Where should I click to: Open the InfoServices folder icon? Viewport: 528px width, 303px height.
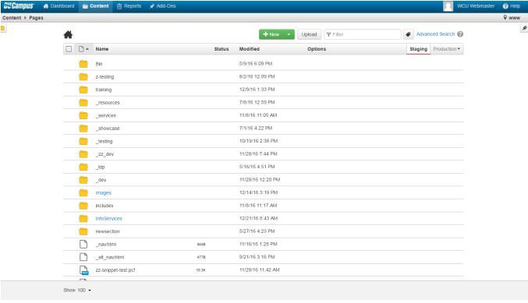coord(83,219)
